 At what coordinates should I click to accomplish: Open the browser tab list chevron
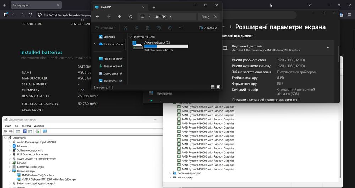[x=310, y=5]
